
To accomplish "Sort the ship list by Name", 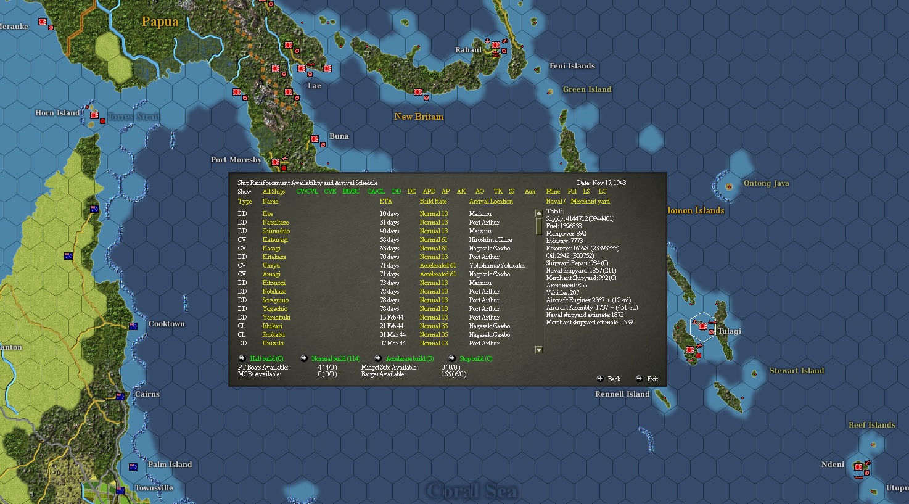I will pyautogui.click(x=270, y=202).
